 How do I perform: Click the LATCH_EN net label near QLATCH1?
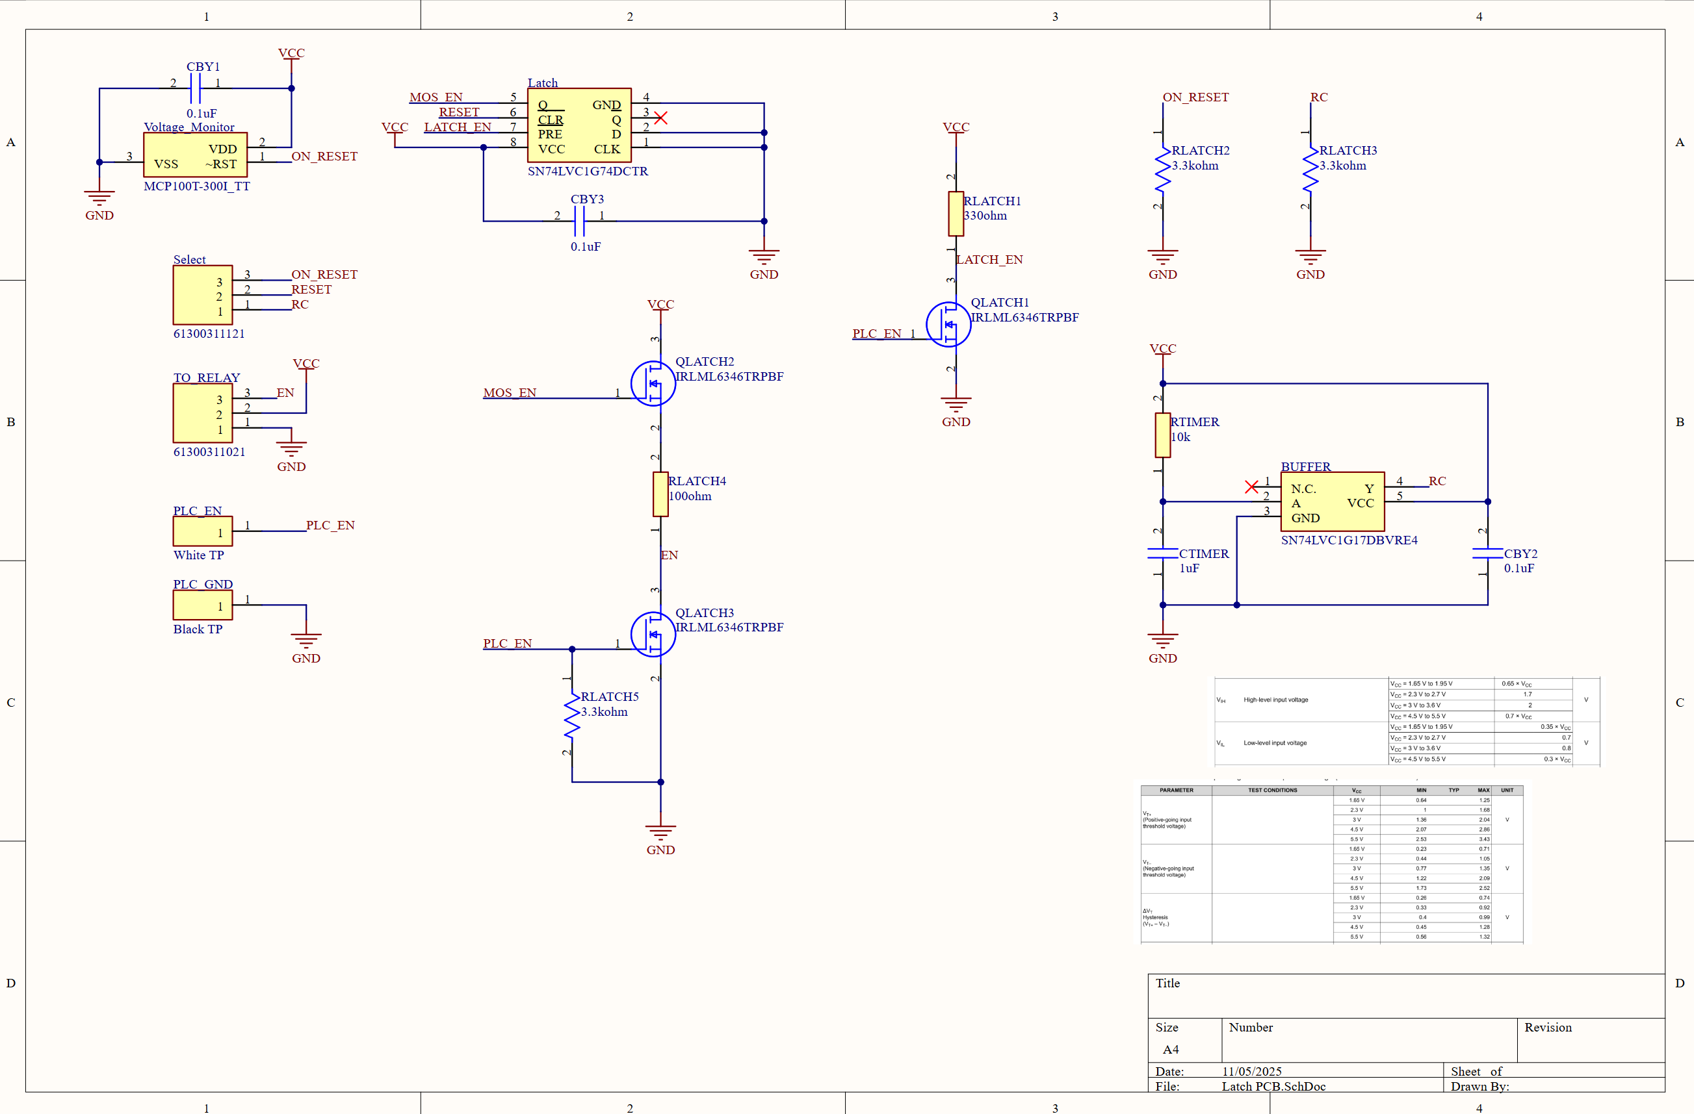tap(989, 260)
